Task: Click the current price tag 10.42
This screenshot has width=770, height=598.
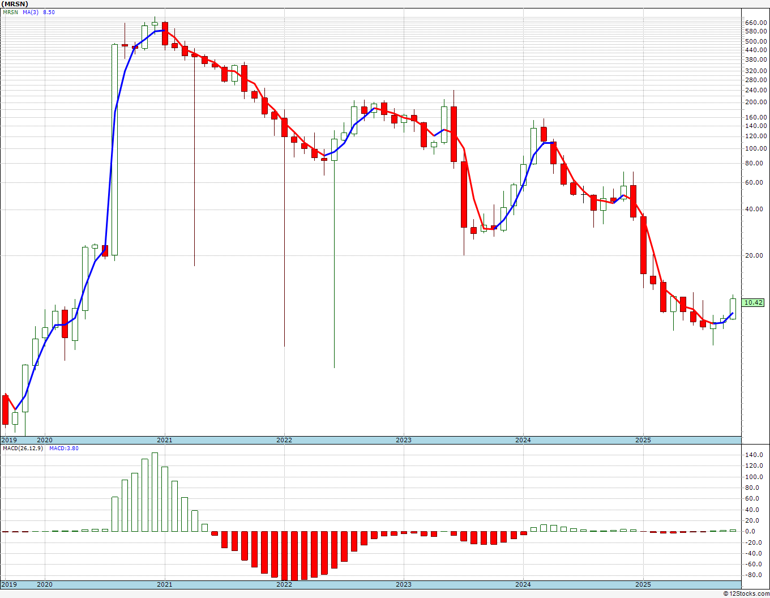Action: (754, 302)
